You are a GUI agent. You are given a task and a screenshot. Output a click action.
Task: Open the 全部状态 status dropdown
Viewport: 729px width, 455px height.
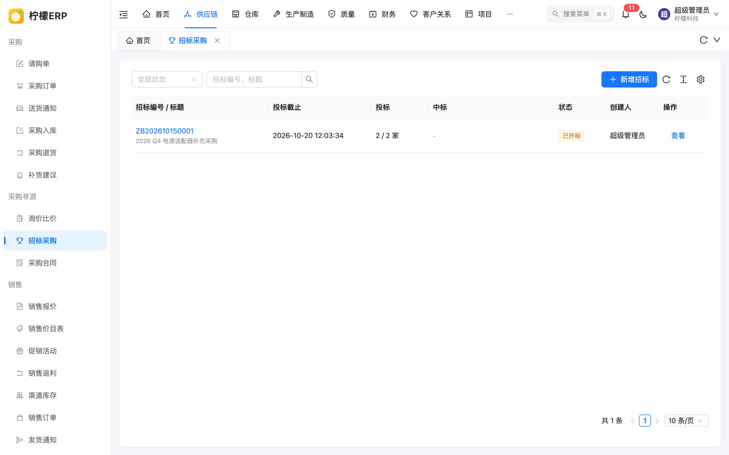(167, 79)
